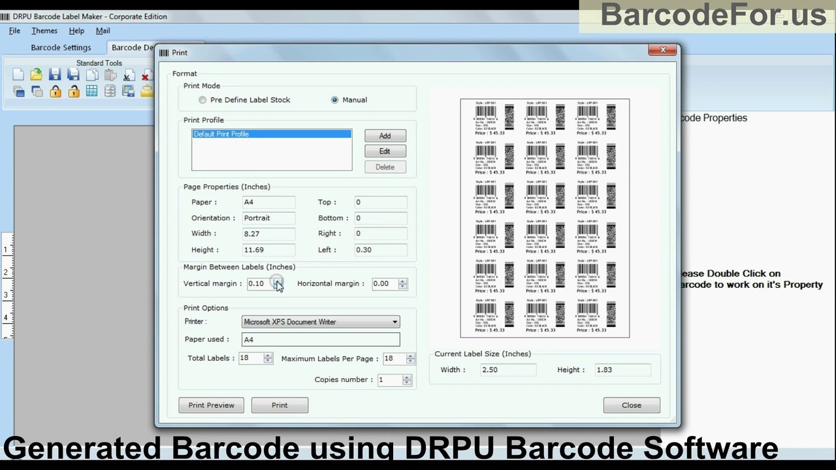The image size is (836, 470).
Task: Click the Top margin field
Action: 381,202
